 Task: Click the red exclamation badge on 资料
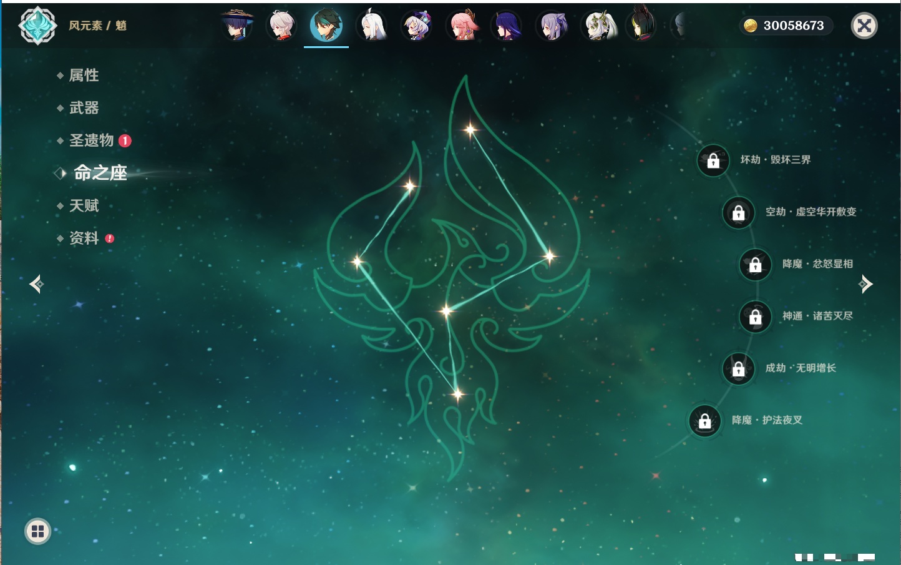click(x=110, y=238)
